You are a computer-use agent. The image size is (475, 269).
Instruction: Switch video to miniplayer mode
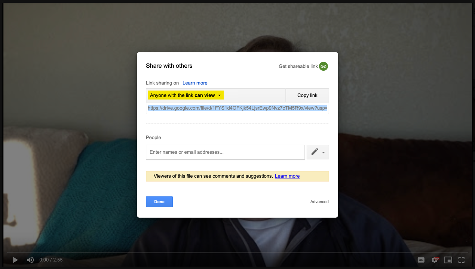point(448,260)
